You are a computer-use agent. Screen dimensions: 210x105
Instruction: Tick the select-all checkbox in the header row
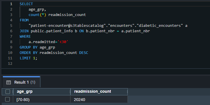click(x=8, y=92)
